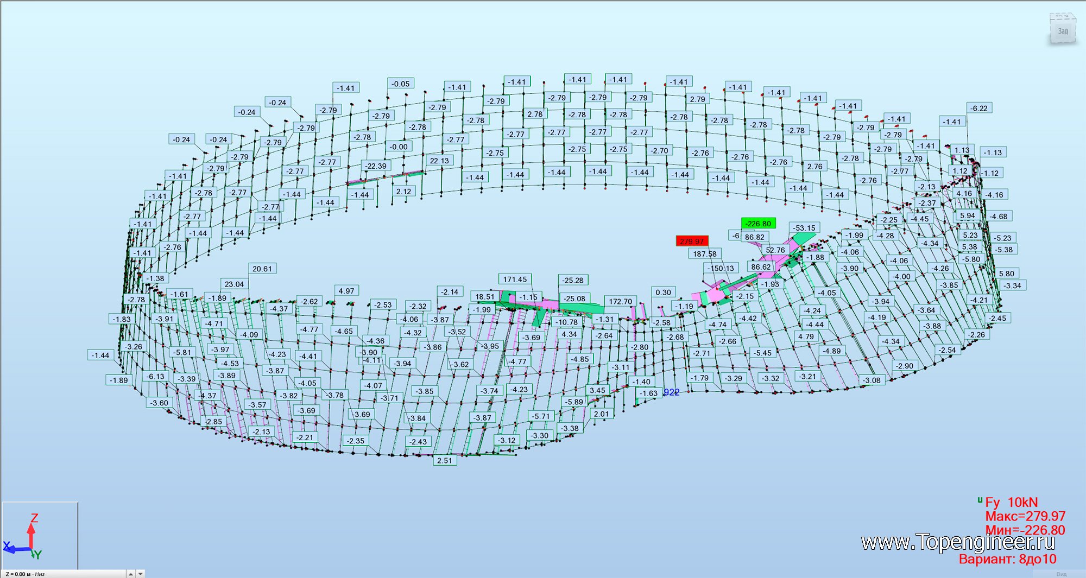Select the green minimum value label -226.80
This screenshot has width=1086, height=578.
pos(758,224)
